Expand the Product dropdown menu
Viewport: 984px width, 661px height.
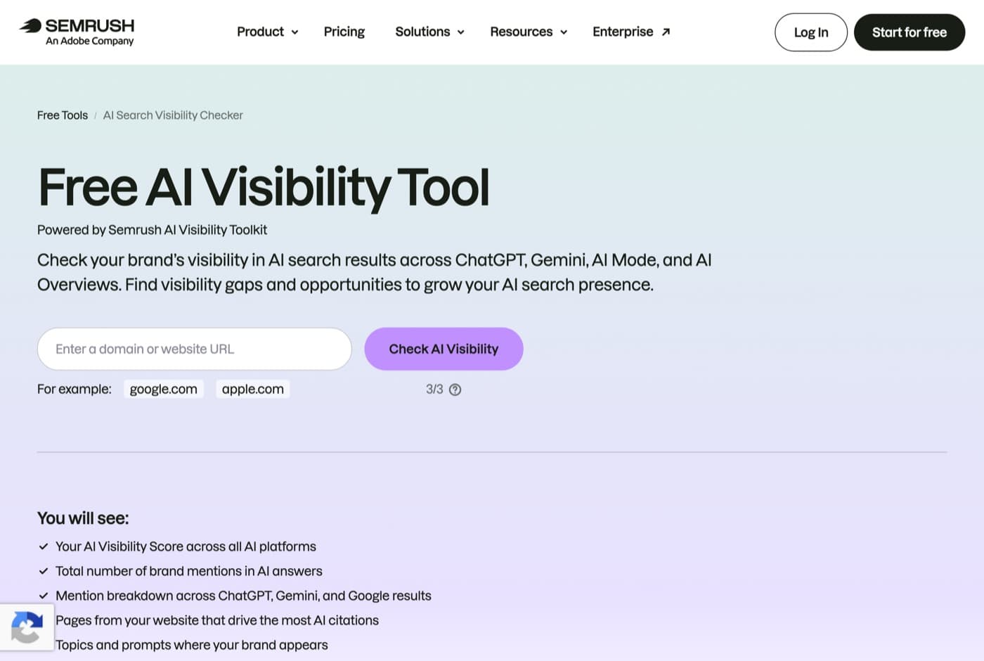click(x=267, y=32)
